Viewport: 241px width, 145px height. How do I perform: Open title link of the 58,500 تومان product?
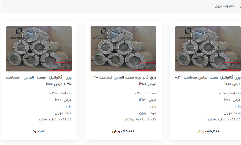click(208, 81)
